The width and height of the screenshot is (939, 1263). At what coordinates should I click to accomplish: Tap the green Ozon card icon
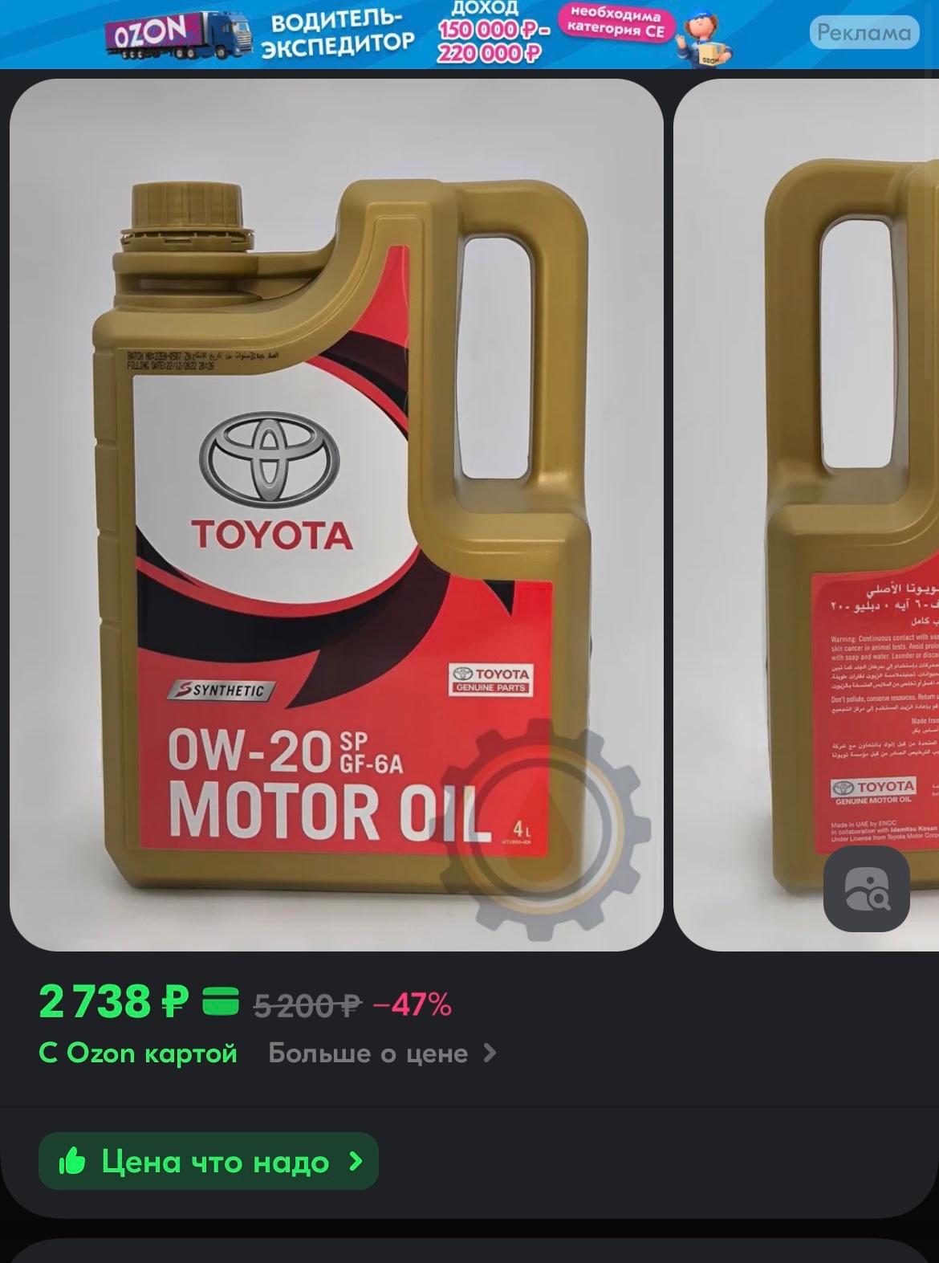click(x=221, y=1001)
